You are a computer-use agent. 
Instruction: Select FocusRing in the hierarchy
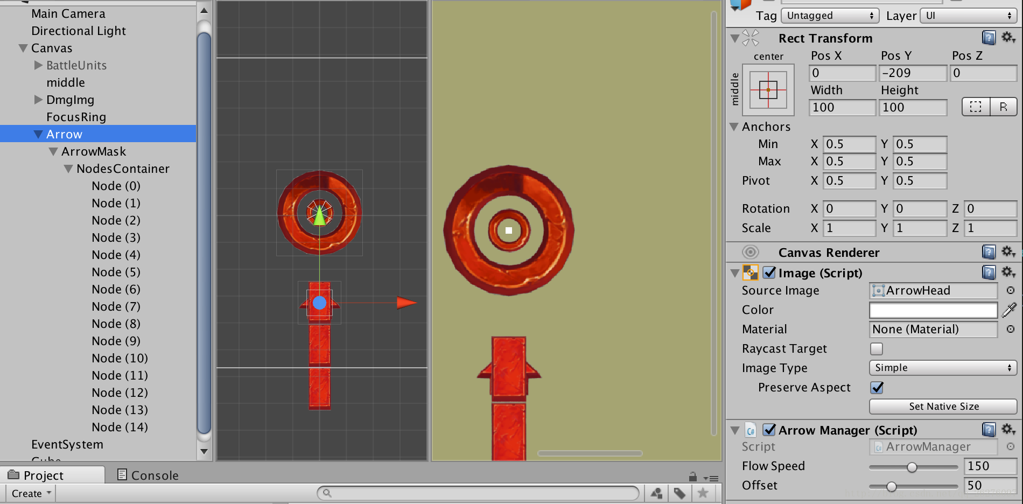76,117
